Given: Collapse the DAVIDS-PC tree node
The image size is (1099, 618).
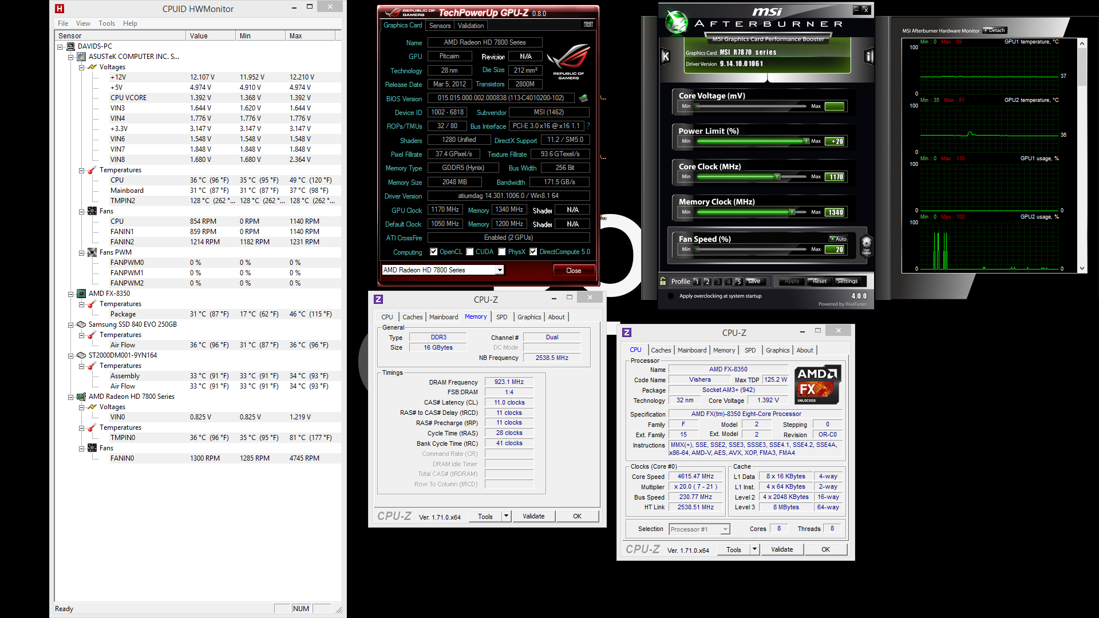Looking at the screenshot, I should (x=60, y=47).
